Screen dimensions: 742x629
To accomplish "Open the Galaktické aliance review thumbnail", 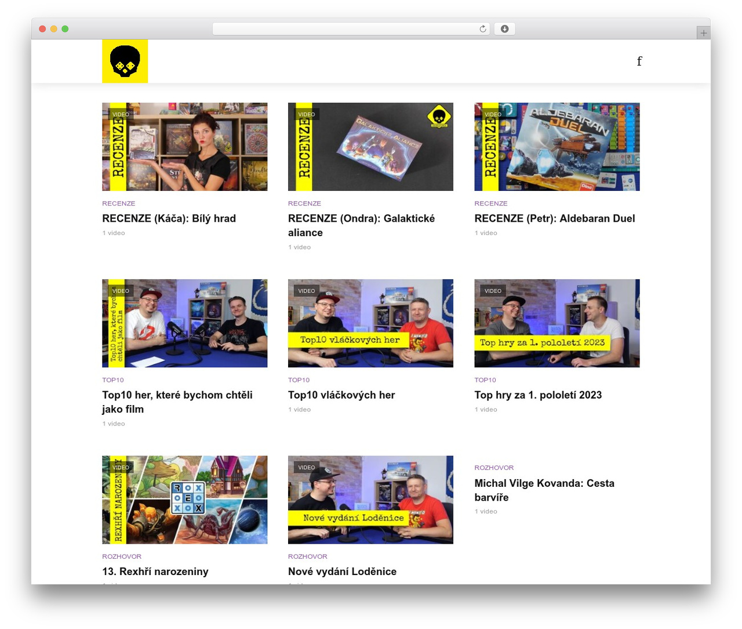I will tap(370, 147).
